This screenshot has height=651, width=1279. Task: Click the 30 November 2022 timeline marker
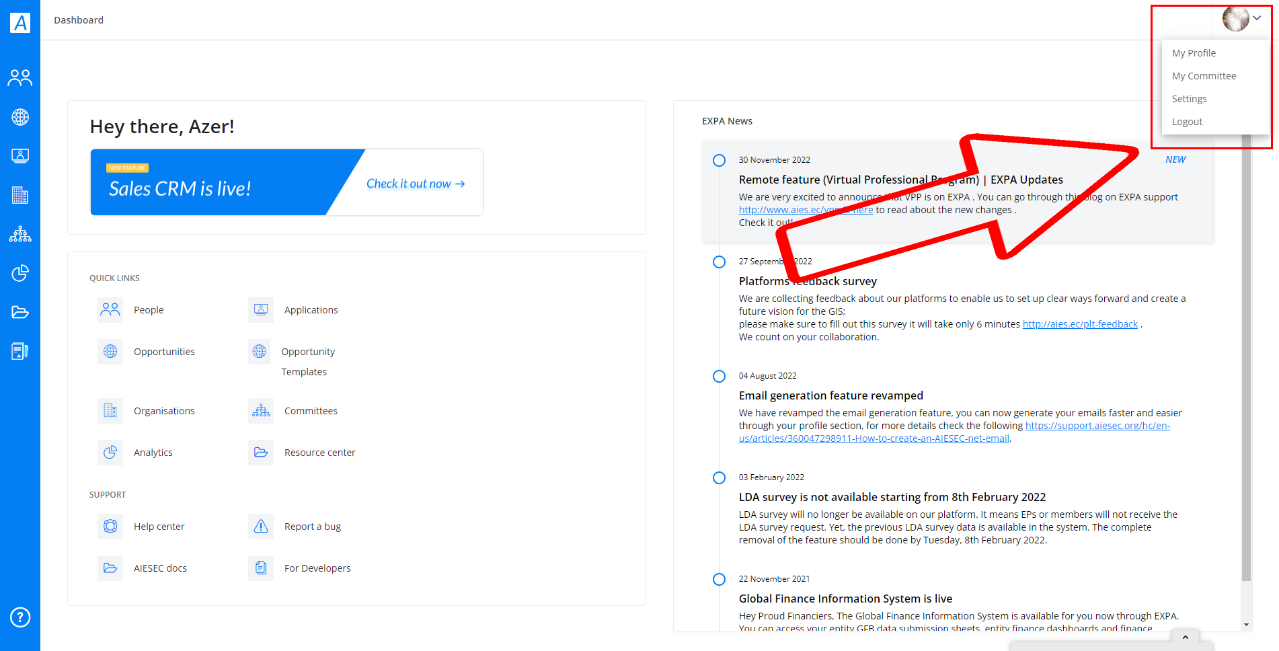[x=719, y=160]
